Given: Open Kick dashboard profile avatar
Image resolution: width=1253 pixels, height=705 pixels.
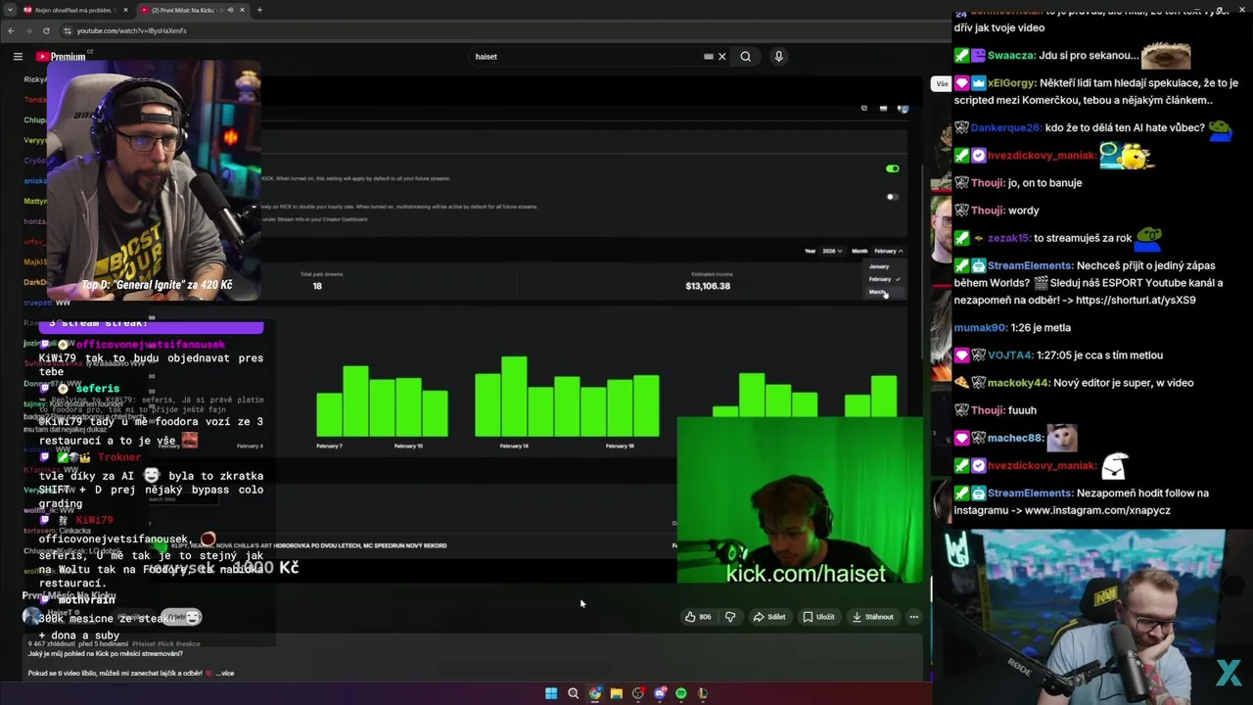Looking at the screenshot, I should 903,109.
